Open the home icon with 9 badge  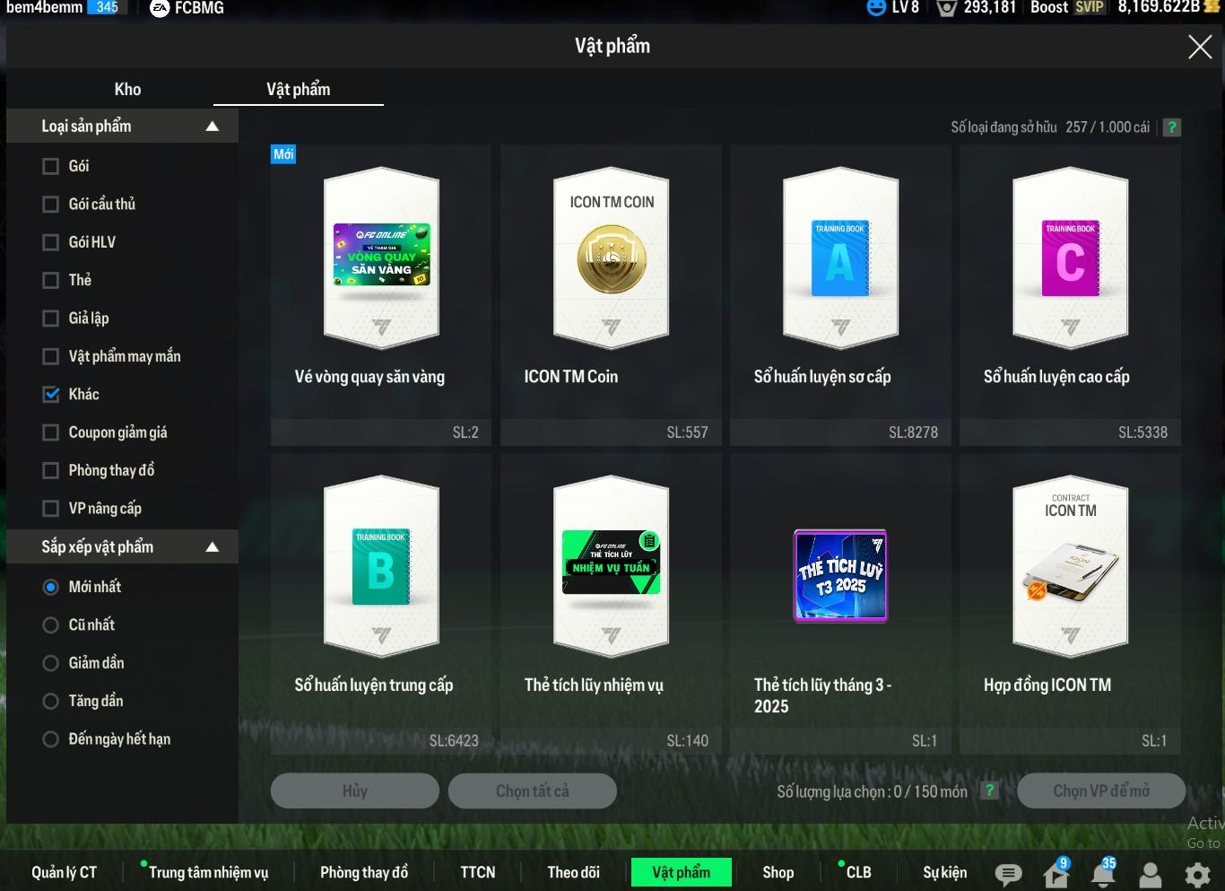coord(1056,874)
